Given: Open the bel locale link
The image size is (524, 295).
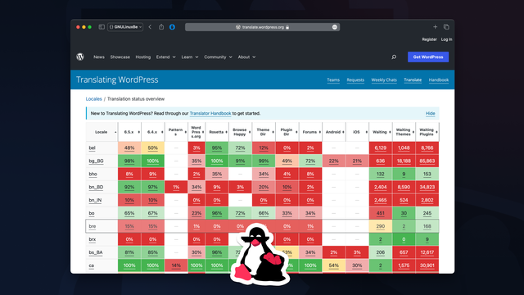Looking at the screenshot, I should [92, 147].
